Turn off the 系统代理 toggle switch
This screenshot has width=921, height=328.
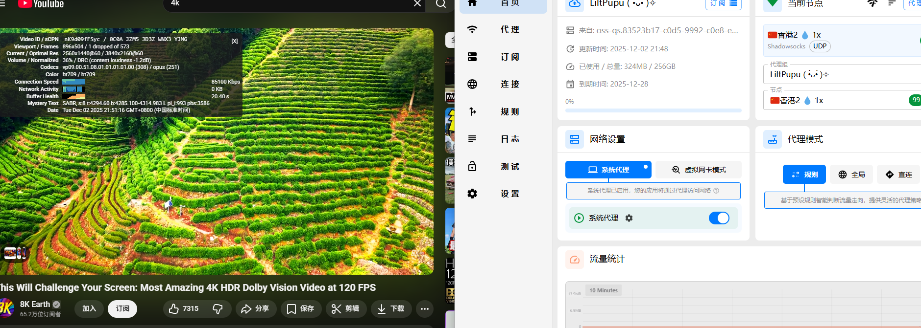click(719, 218)
